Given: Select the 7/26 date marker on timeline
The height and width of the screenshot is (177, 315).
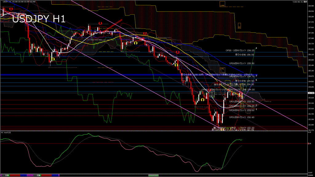Looking at the screenshot, I should click(39, 175).
